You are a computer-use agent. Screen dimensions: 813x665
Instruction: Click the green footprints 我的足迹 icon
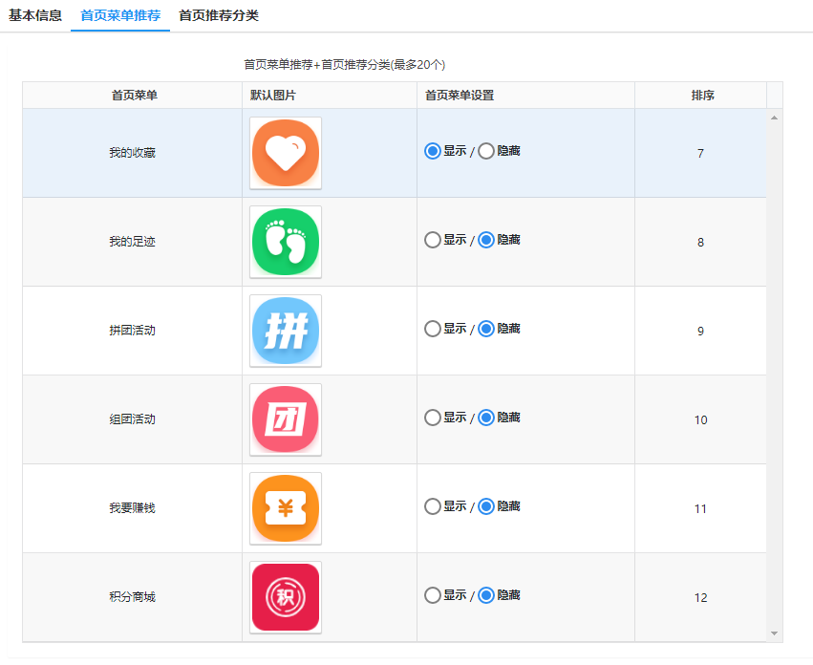(285, 242)
